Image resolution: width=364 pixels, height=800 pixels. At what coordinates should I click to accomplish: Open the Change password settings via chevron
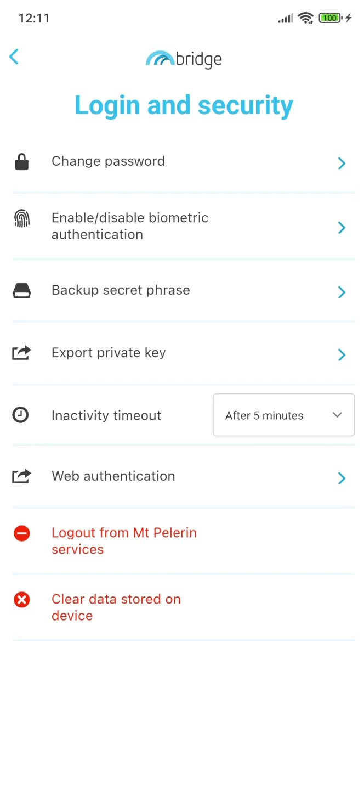[x=341, y=163]
